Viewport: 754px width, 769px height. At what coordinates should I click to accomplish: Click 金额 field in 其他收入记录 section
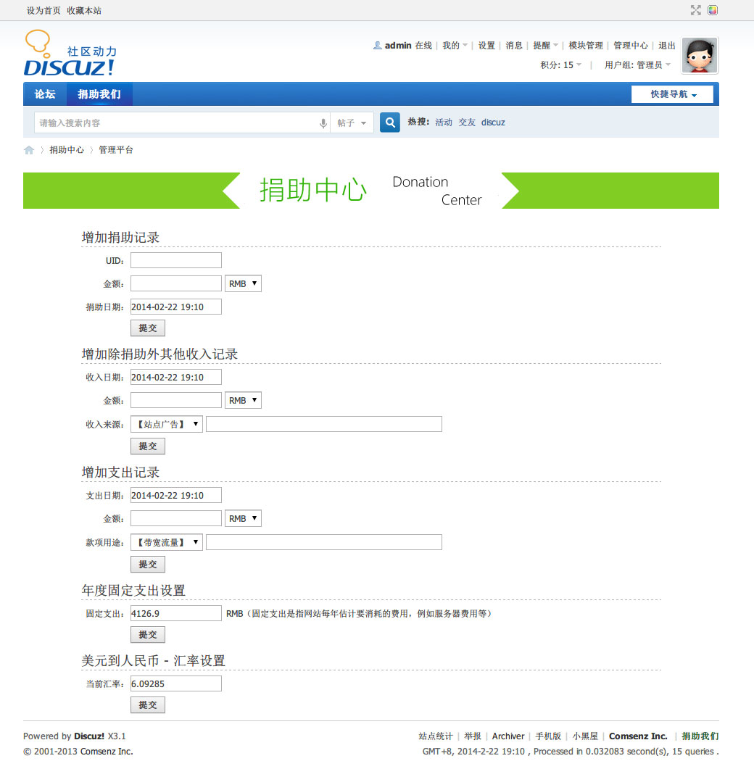tap(176, 400)
